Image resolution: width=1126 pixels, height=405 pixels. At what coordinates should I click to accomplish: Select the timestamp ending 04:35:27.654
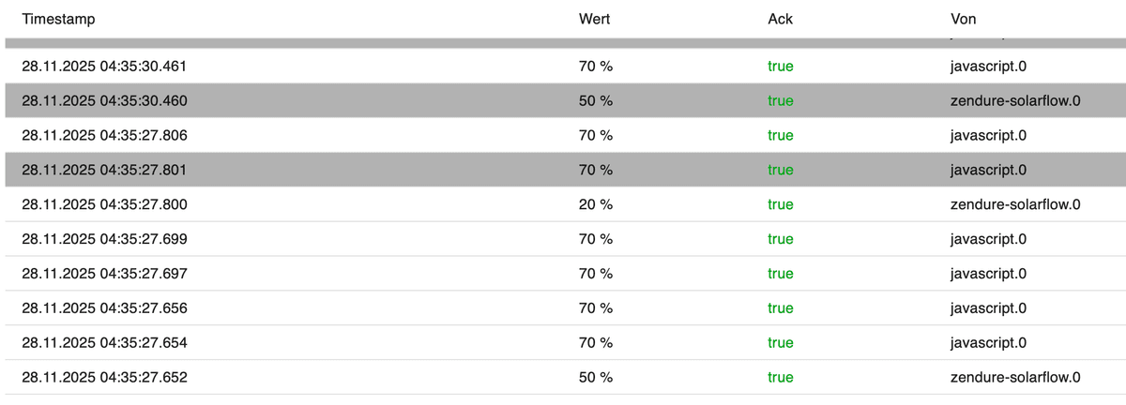click(104, 343)
